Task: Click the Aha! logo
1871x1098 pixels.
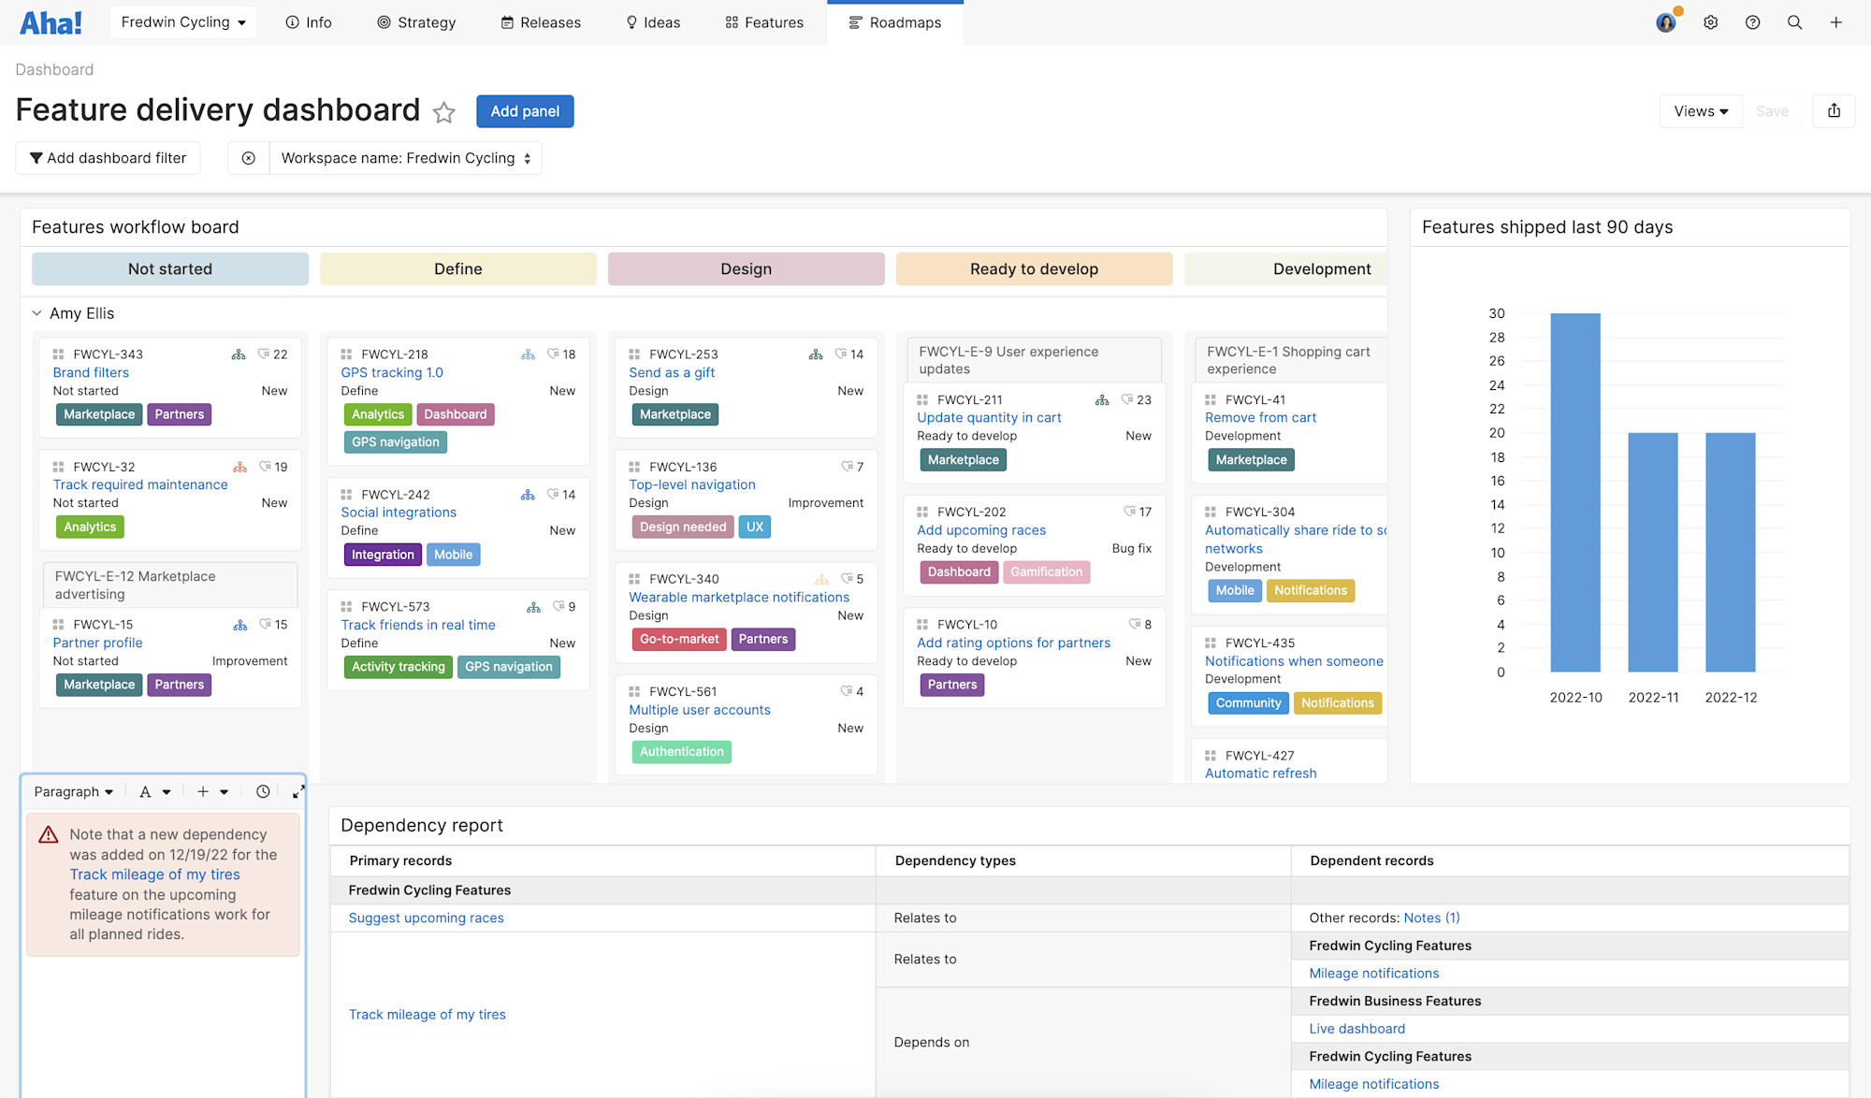Action: (x=51, y=22)
